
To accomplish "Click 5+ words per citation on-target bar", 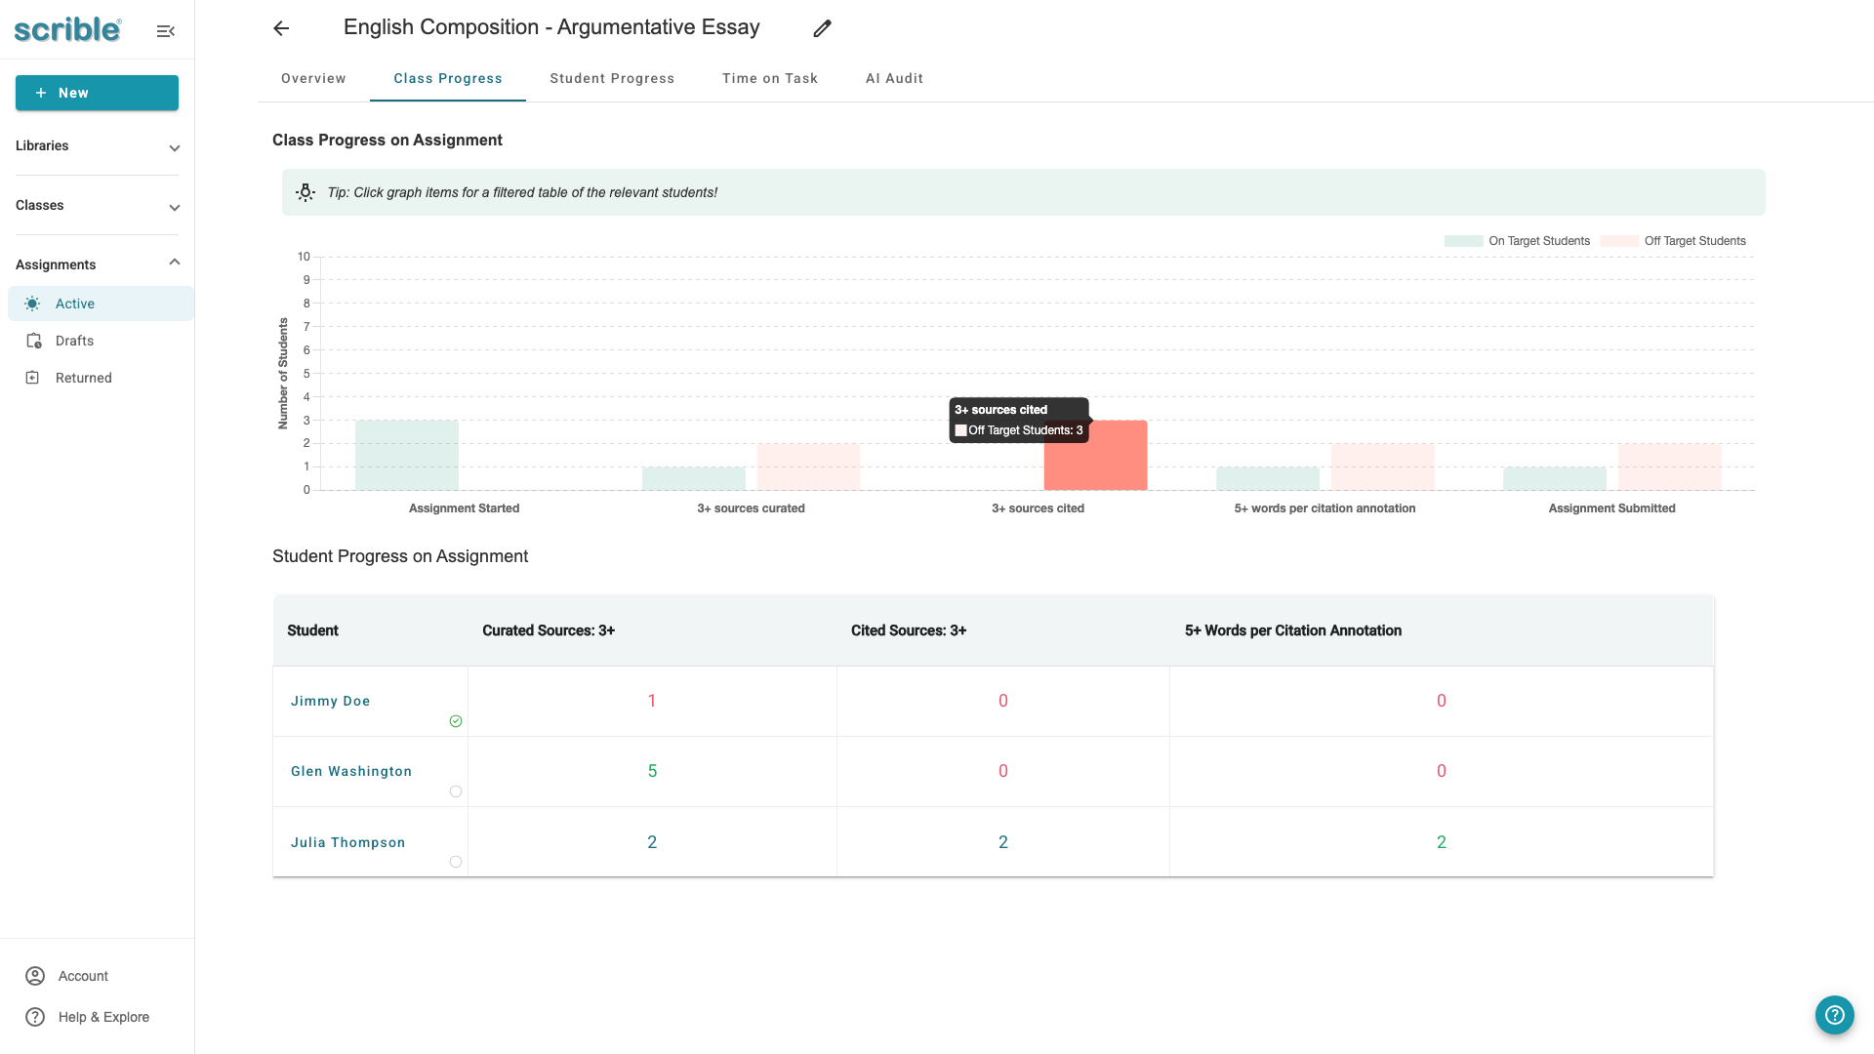I will (x=1268, y=478).
